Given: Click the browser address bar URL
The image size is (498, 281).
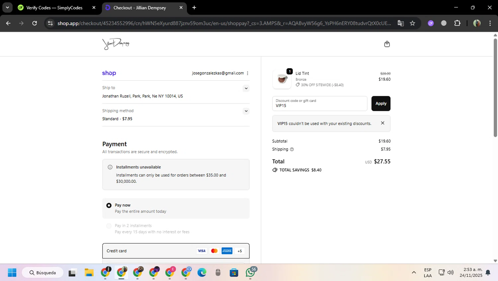Looking at the screenshot, I should [x=224, y=23].
